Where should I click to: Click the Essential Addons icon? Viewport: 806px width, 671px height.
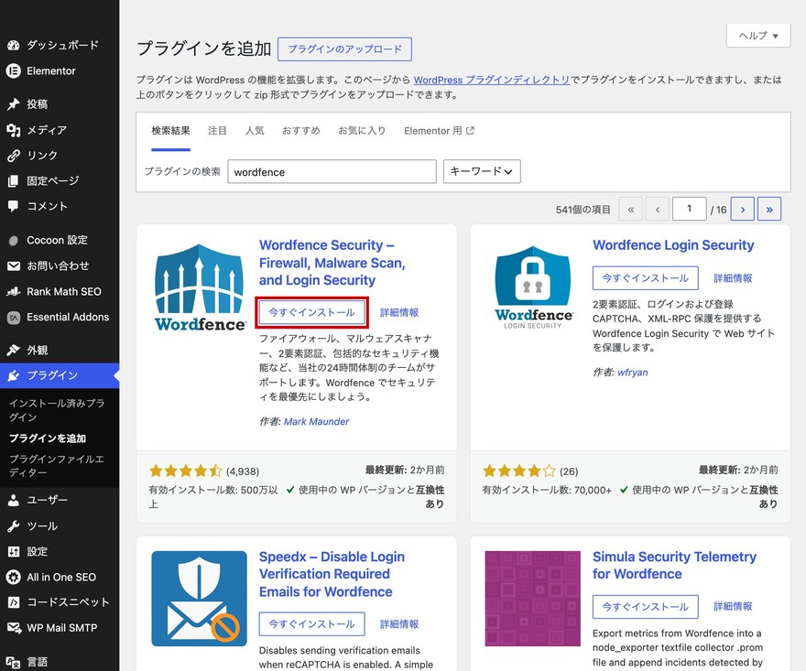14,317
